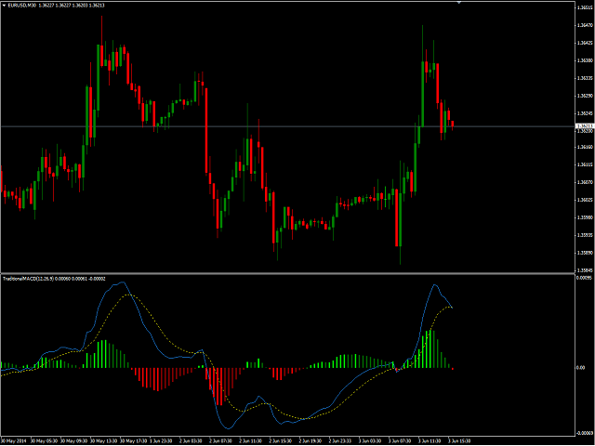This screenshot has height=446, width=595.
Task: Click the 1.36380 price scale label
Action: (x=585, y=60)
